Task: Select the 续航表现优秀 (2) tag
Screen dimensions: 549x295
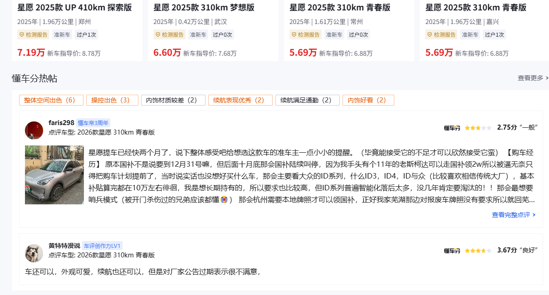Action: 240,100
